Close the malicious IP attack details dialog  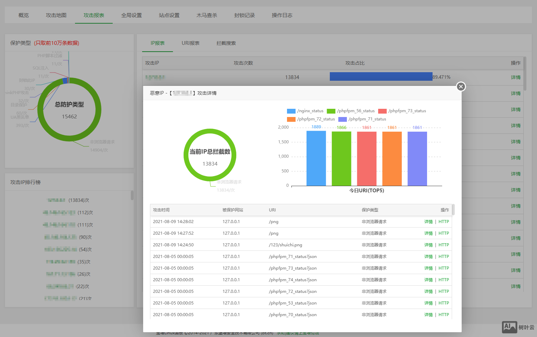[461, 87]
